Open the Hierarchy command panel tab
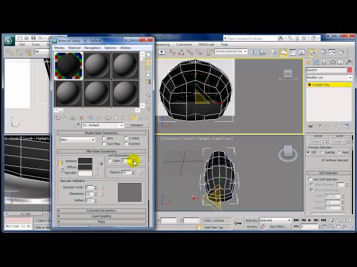Viewport: 357px width, 267px height. coord(324,62)
